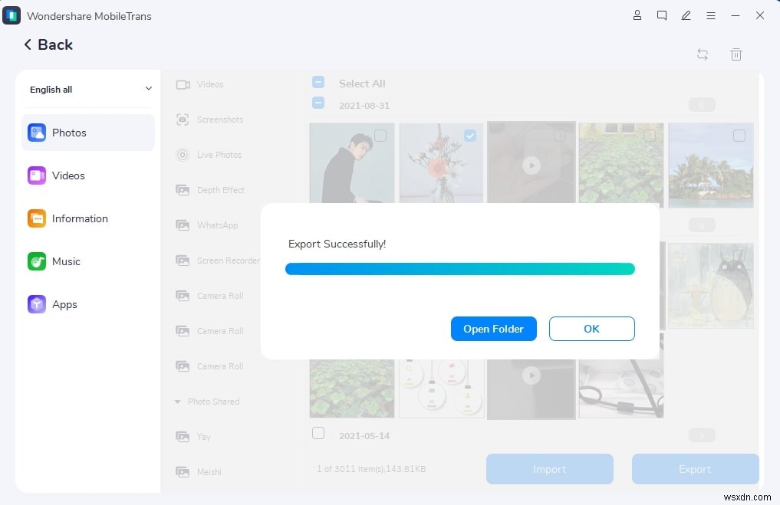Image resolution: width=780 pixels, height=505 pixels.
Task: Select the Videos category in sidebar
Action: [x=68, y=175]
